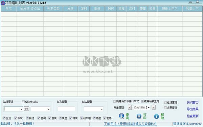This screenshot has height=127, width=203.
Task: Swap stations with the <-> button
Action: (x=26, y=109)
